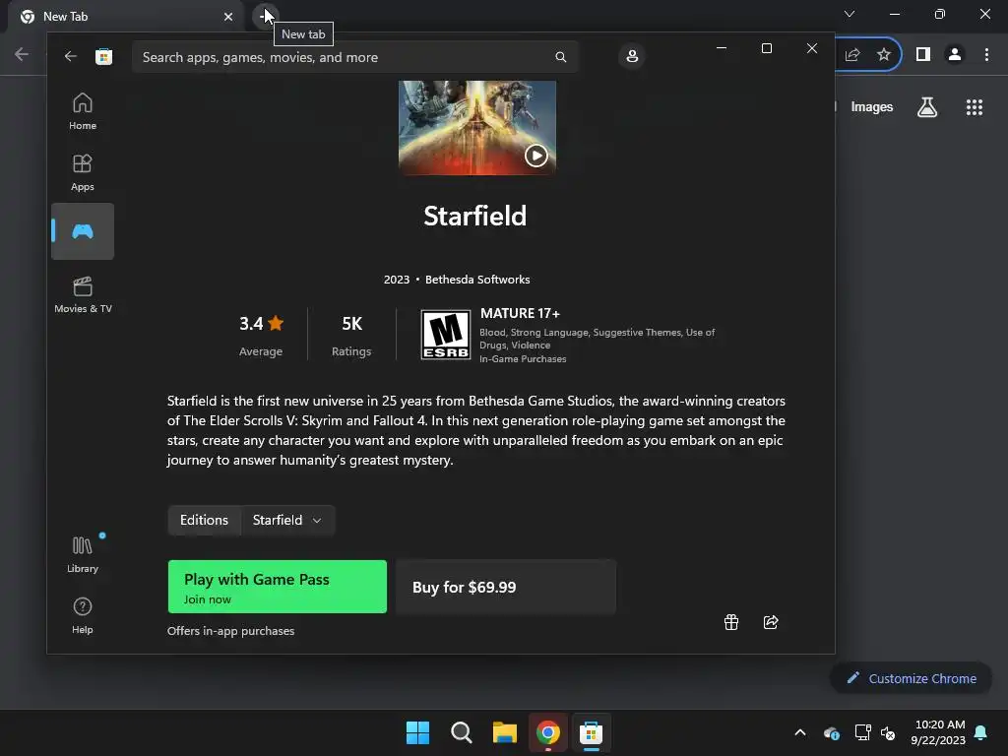Open the Images link in Chrome

point(872,107)
